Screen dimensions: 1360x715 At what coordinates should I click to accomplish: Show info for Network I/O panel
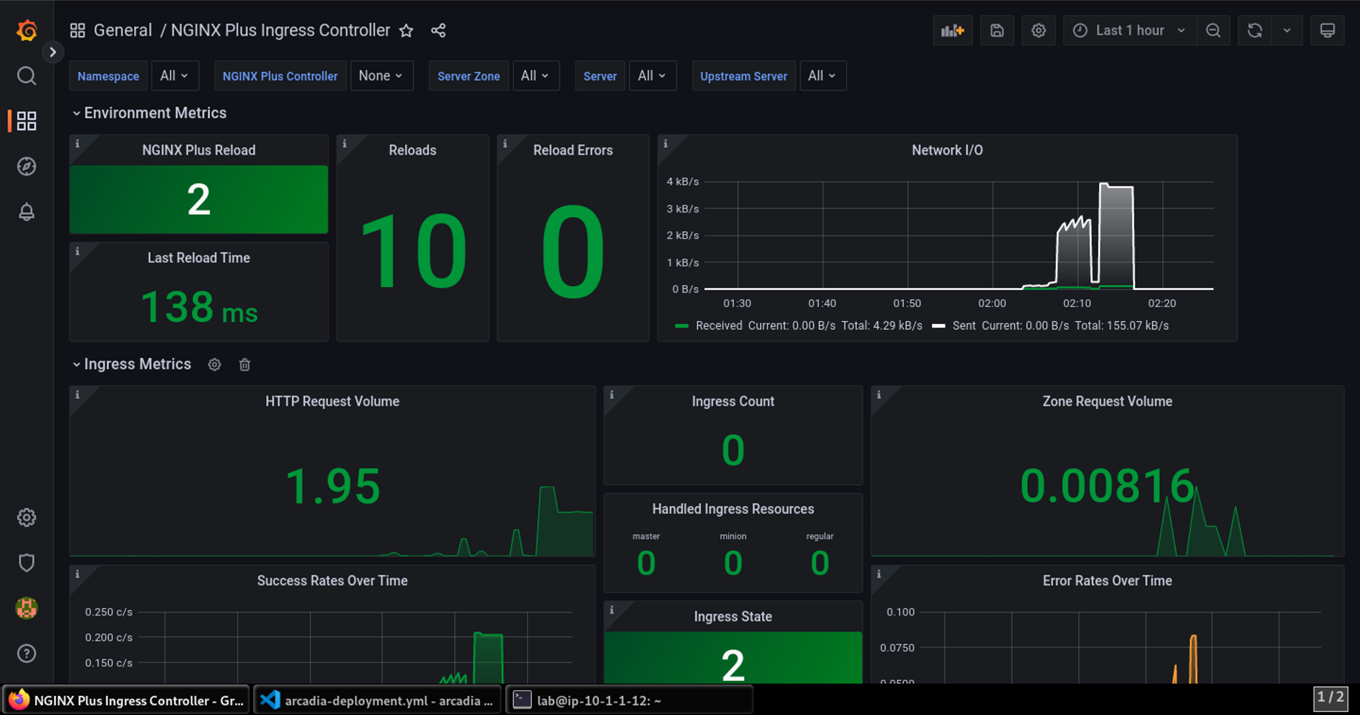pyautogui.click(x=666, y=144)
